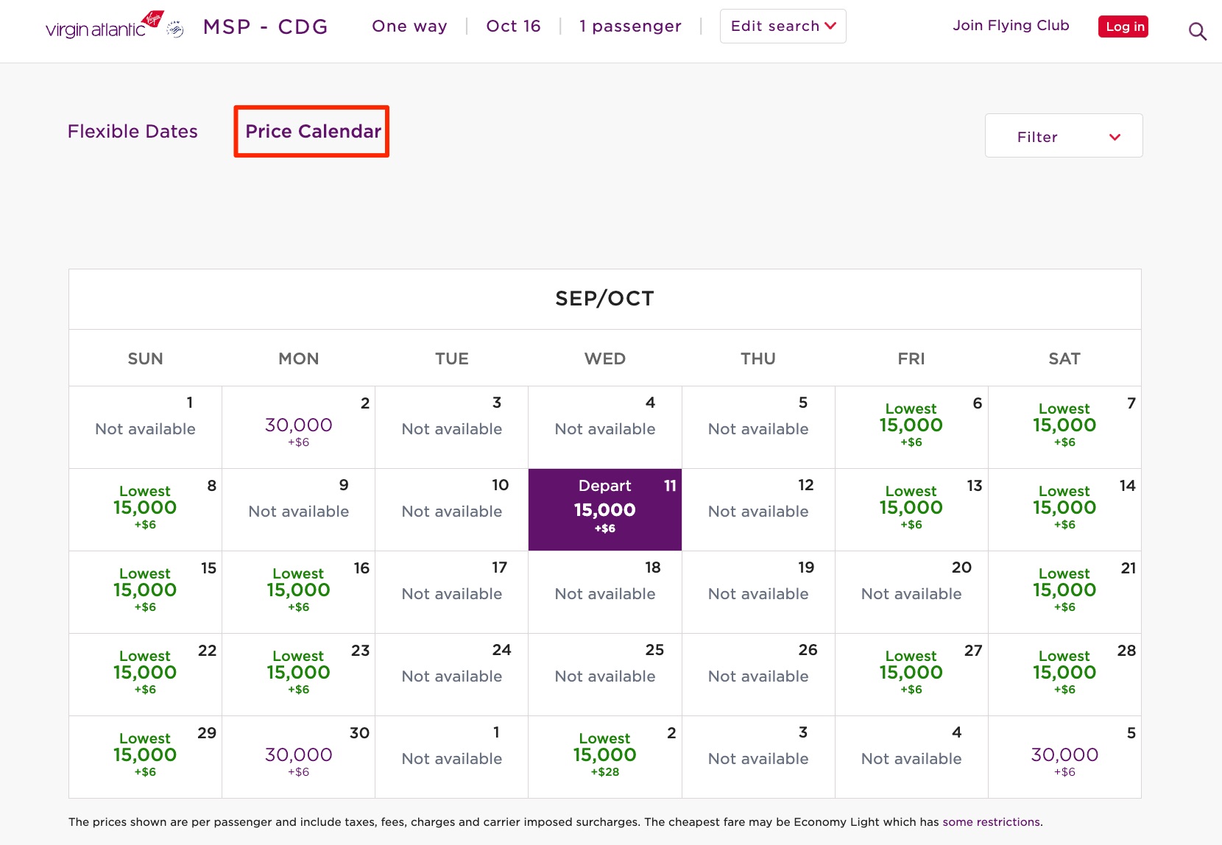The image size is (1222, 845).
Task: Click the Virgin Atlantic logo
Action: tap(94, 27)
